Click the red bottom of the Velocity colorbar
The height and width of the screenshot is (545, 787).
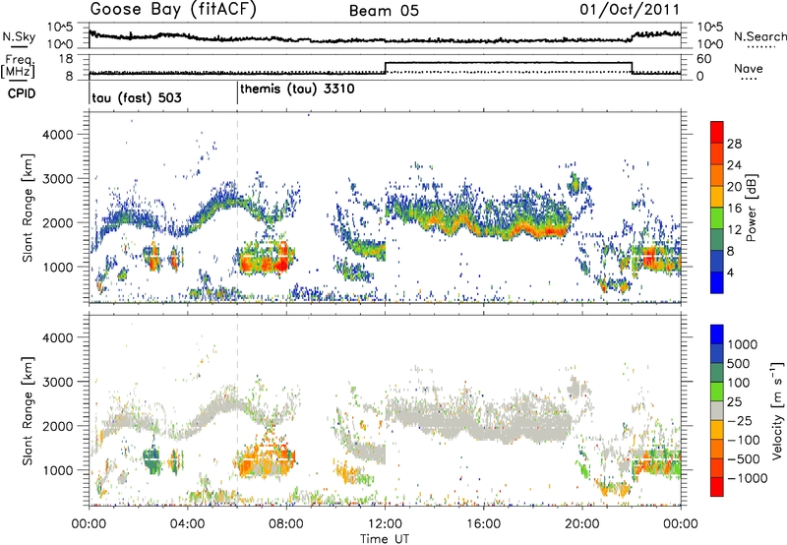point(717,487)
